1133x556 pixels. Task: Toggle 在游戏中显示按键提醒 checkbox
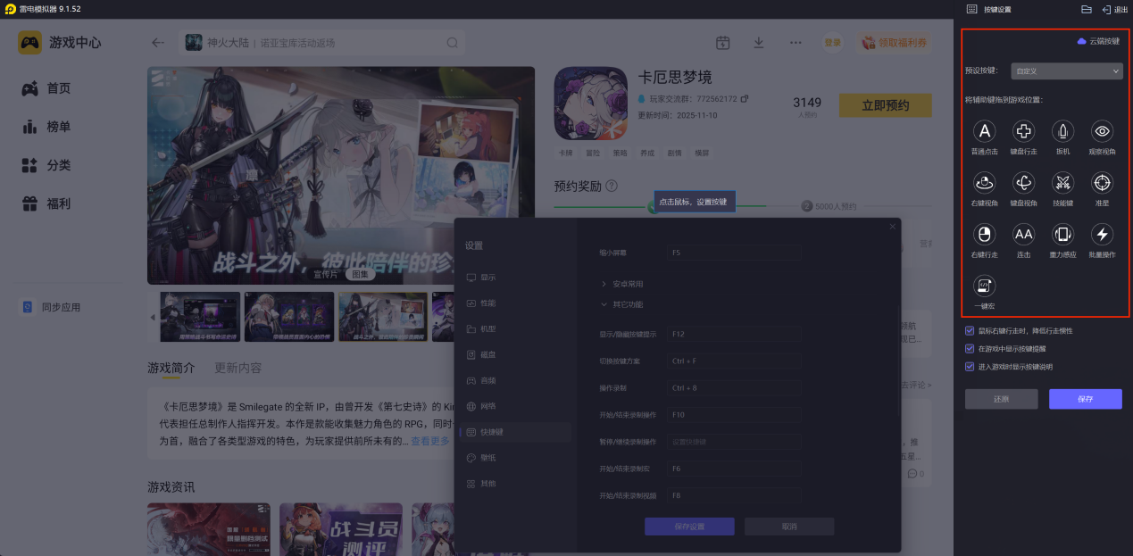click(971, 348)
